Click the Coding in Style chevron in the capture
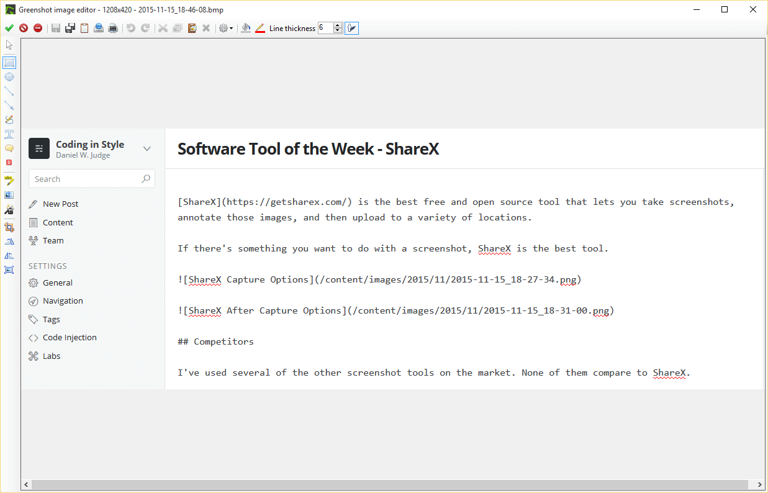The width and height of the screenshot is (768, 493). point(147,148)
